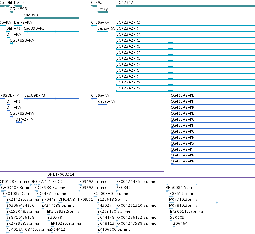The width and height of the screenshot is (255, 234).
Task: Select transcript CG42342-RQ
Action: click(x=128, y=58)
